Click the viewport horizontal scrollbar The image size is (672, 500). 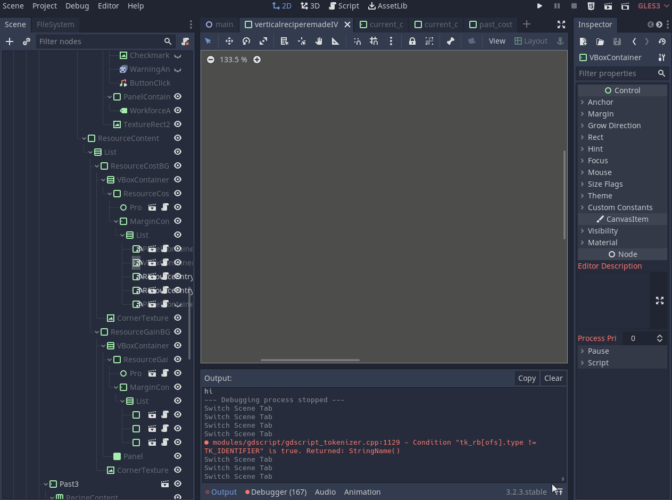pos(310,360)
